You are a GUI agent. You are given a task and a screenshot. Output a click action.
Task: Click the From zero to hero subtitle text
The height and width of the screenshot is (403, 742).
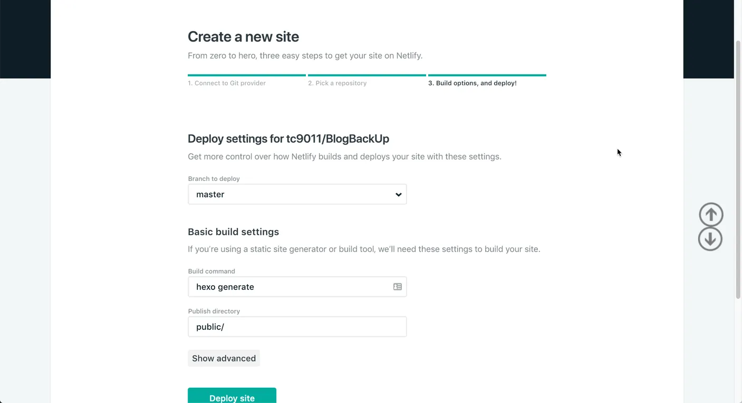pos(305,56)
